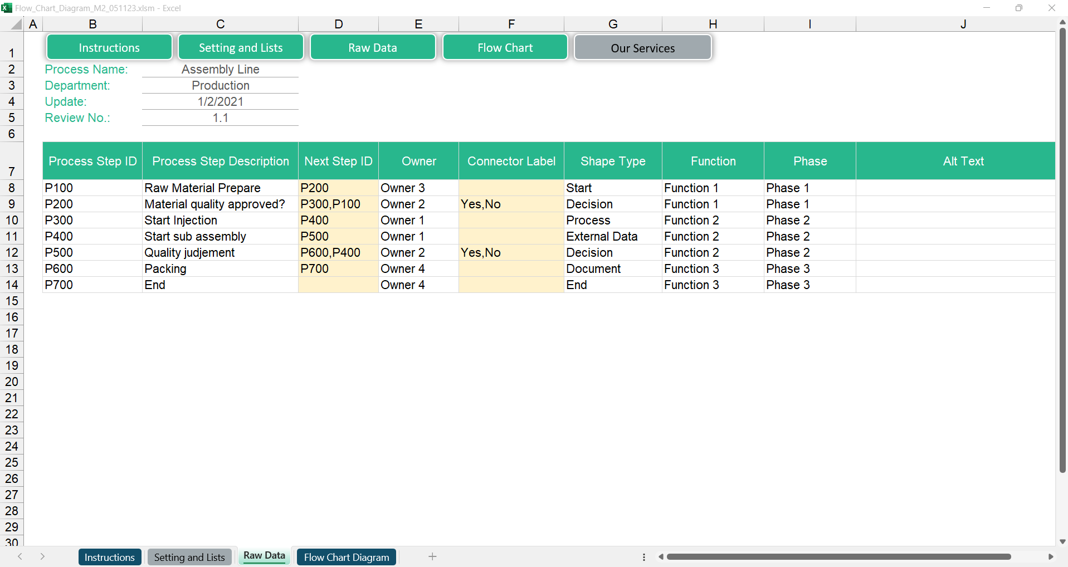Select cell containing Material quality approved?
The height and width of the screenshot is (567, 1068).
tap(214, 204)
